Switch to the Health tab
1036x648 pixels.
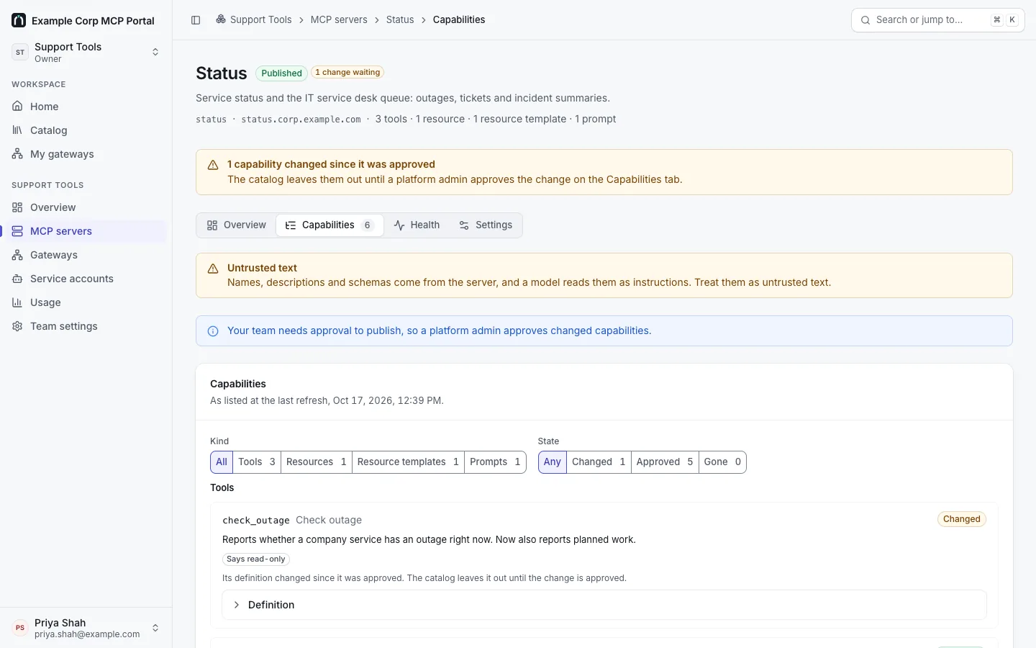pos(417,225)
